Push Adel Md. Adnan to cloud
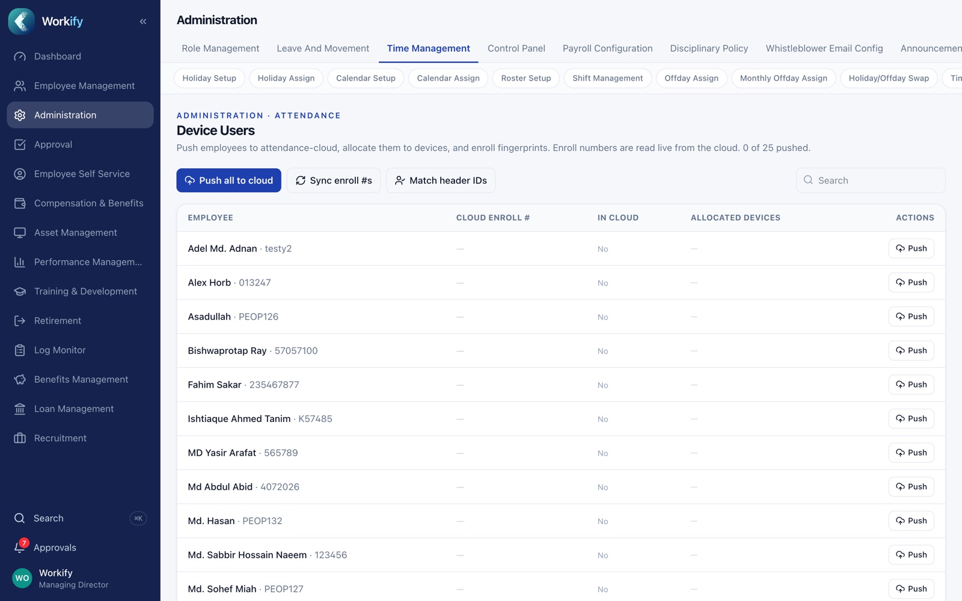Viewport: 962px width, 601px height. pyautogui.click(x=911, y=248)
